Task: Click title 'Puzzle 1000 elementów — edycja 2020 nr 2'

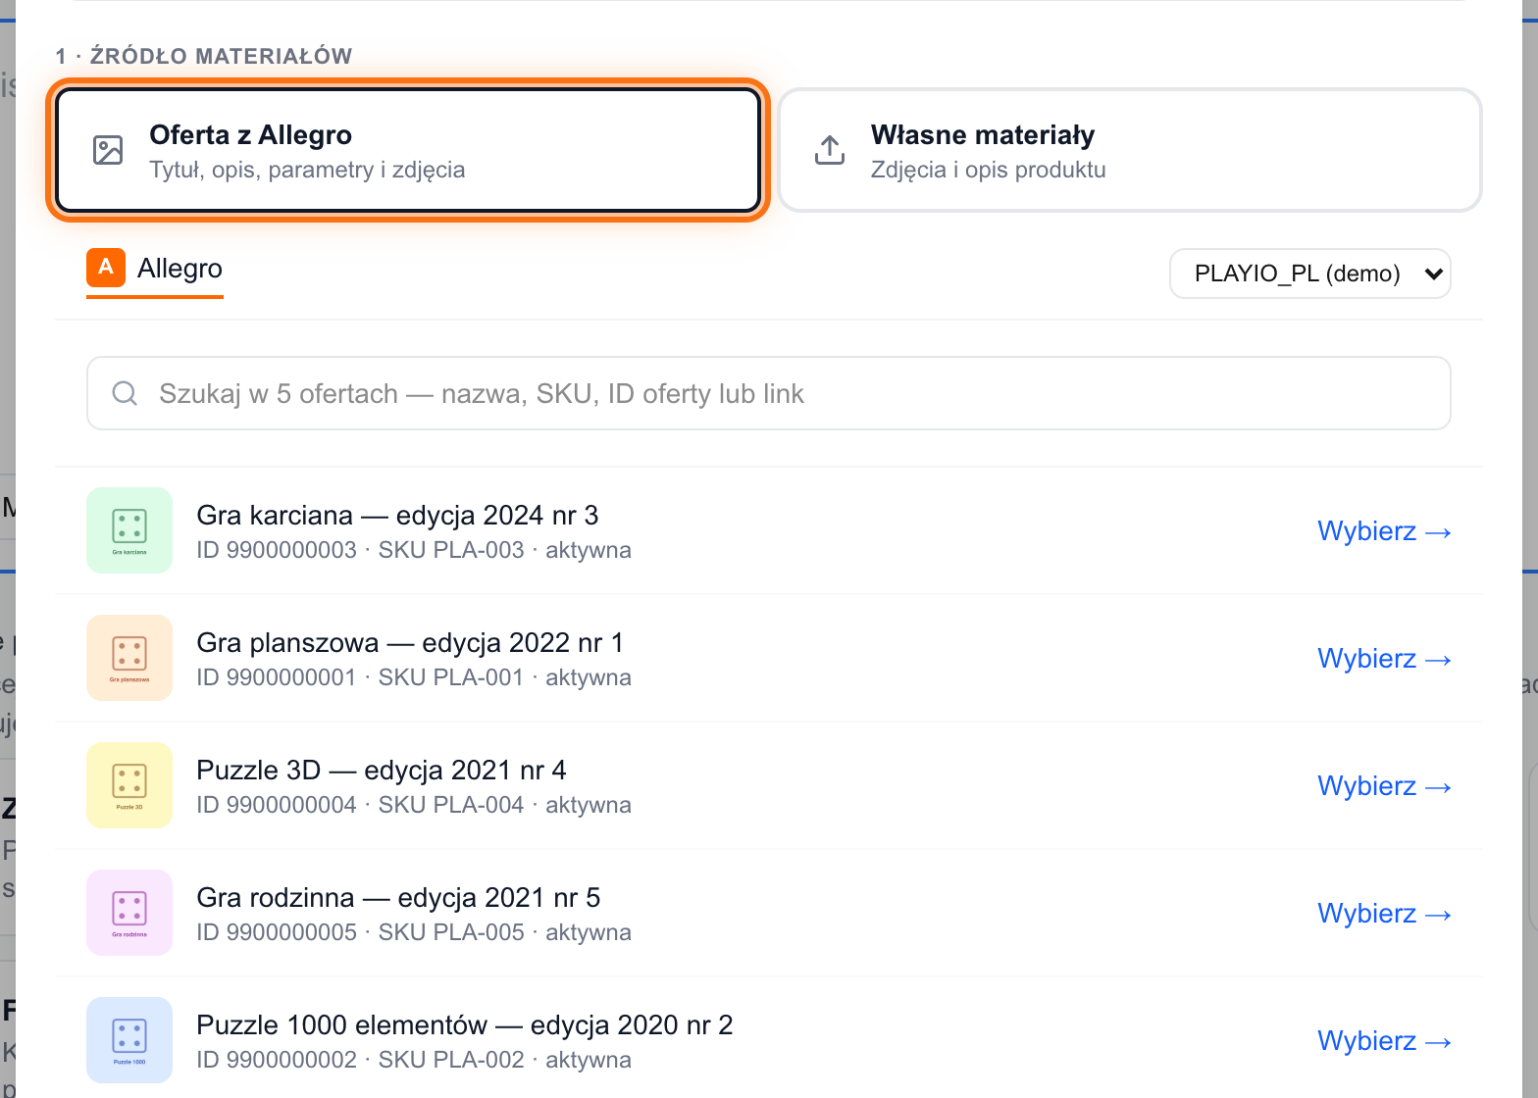Action: tap(465, 1025)
